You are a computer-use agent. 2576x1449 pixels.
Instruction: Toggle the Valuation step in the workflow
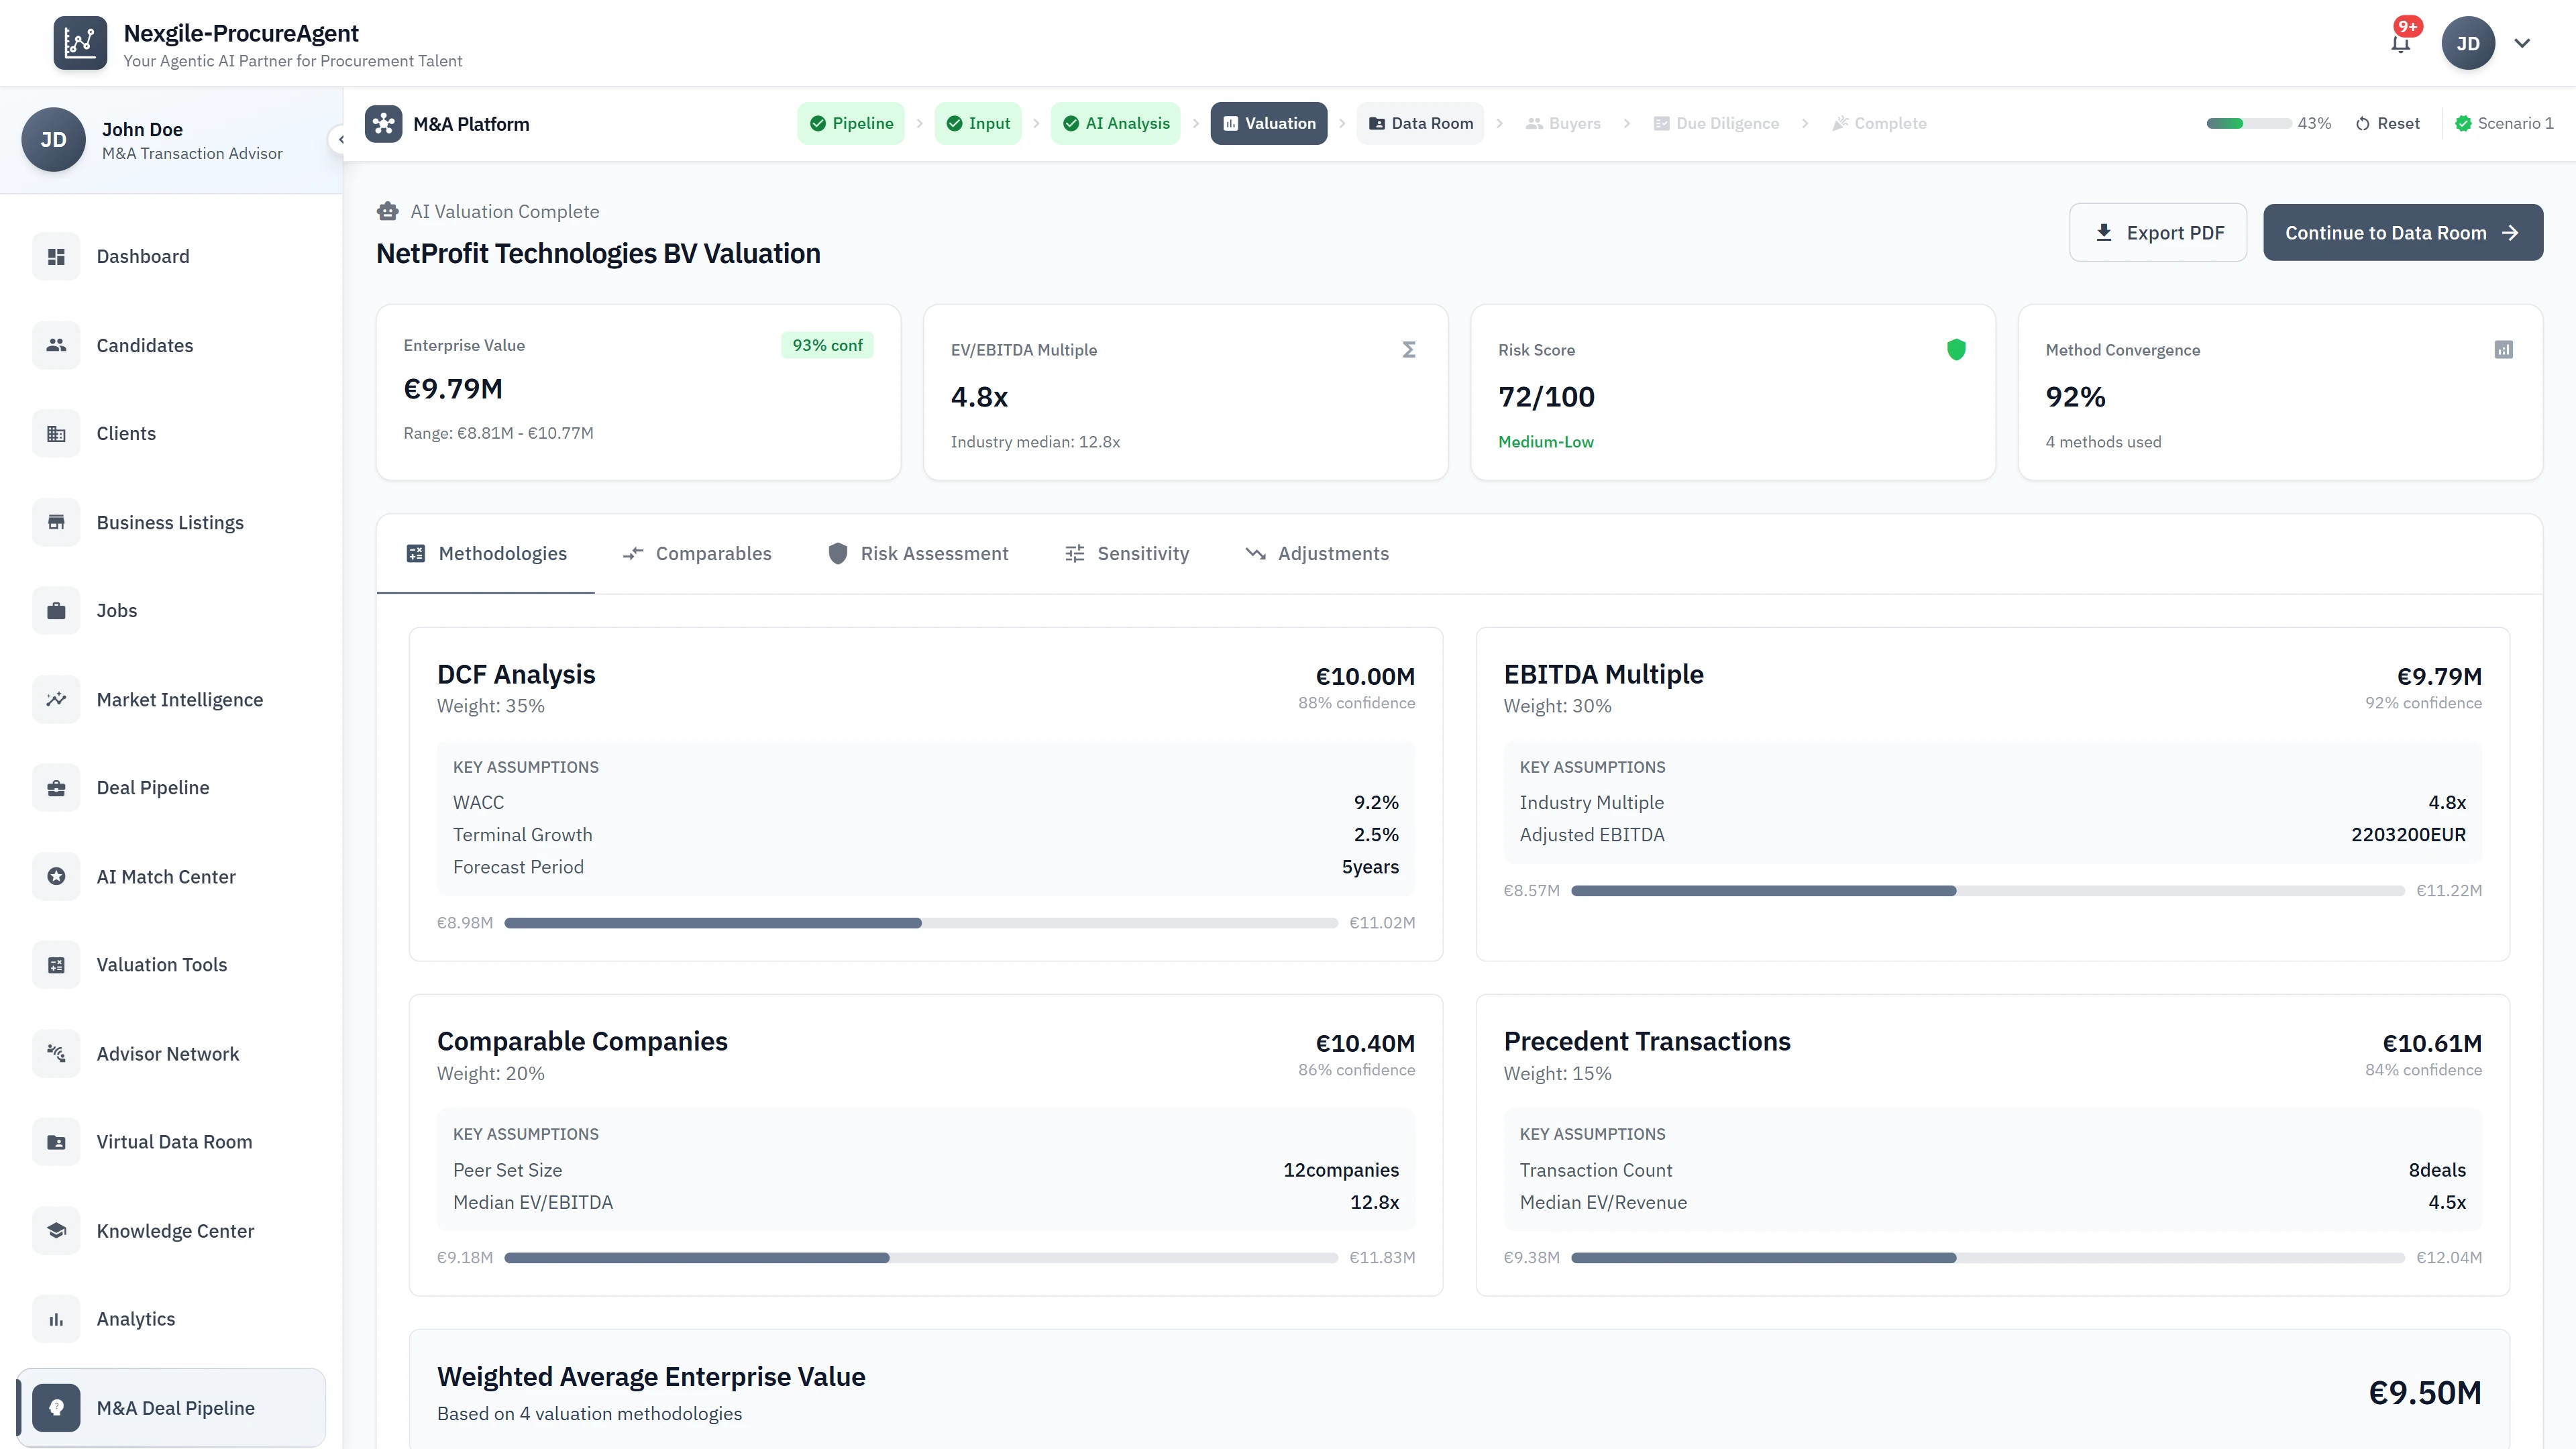pyautogui.click(x=1268, y=123)
